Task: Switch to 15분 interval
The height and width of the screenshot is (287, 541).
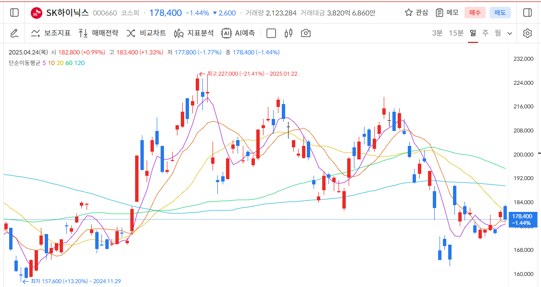Action: click(x=456, y=33)
